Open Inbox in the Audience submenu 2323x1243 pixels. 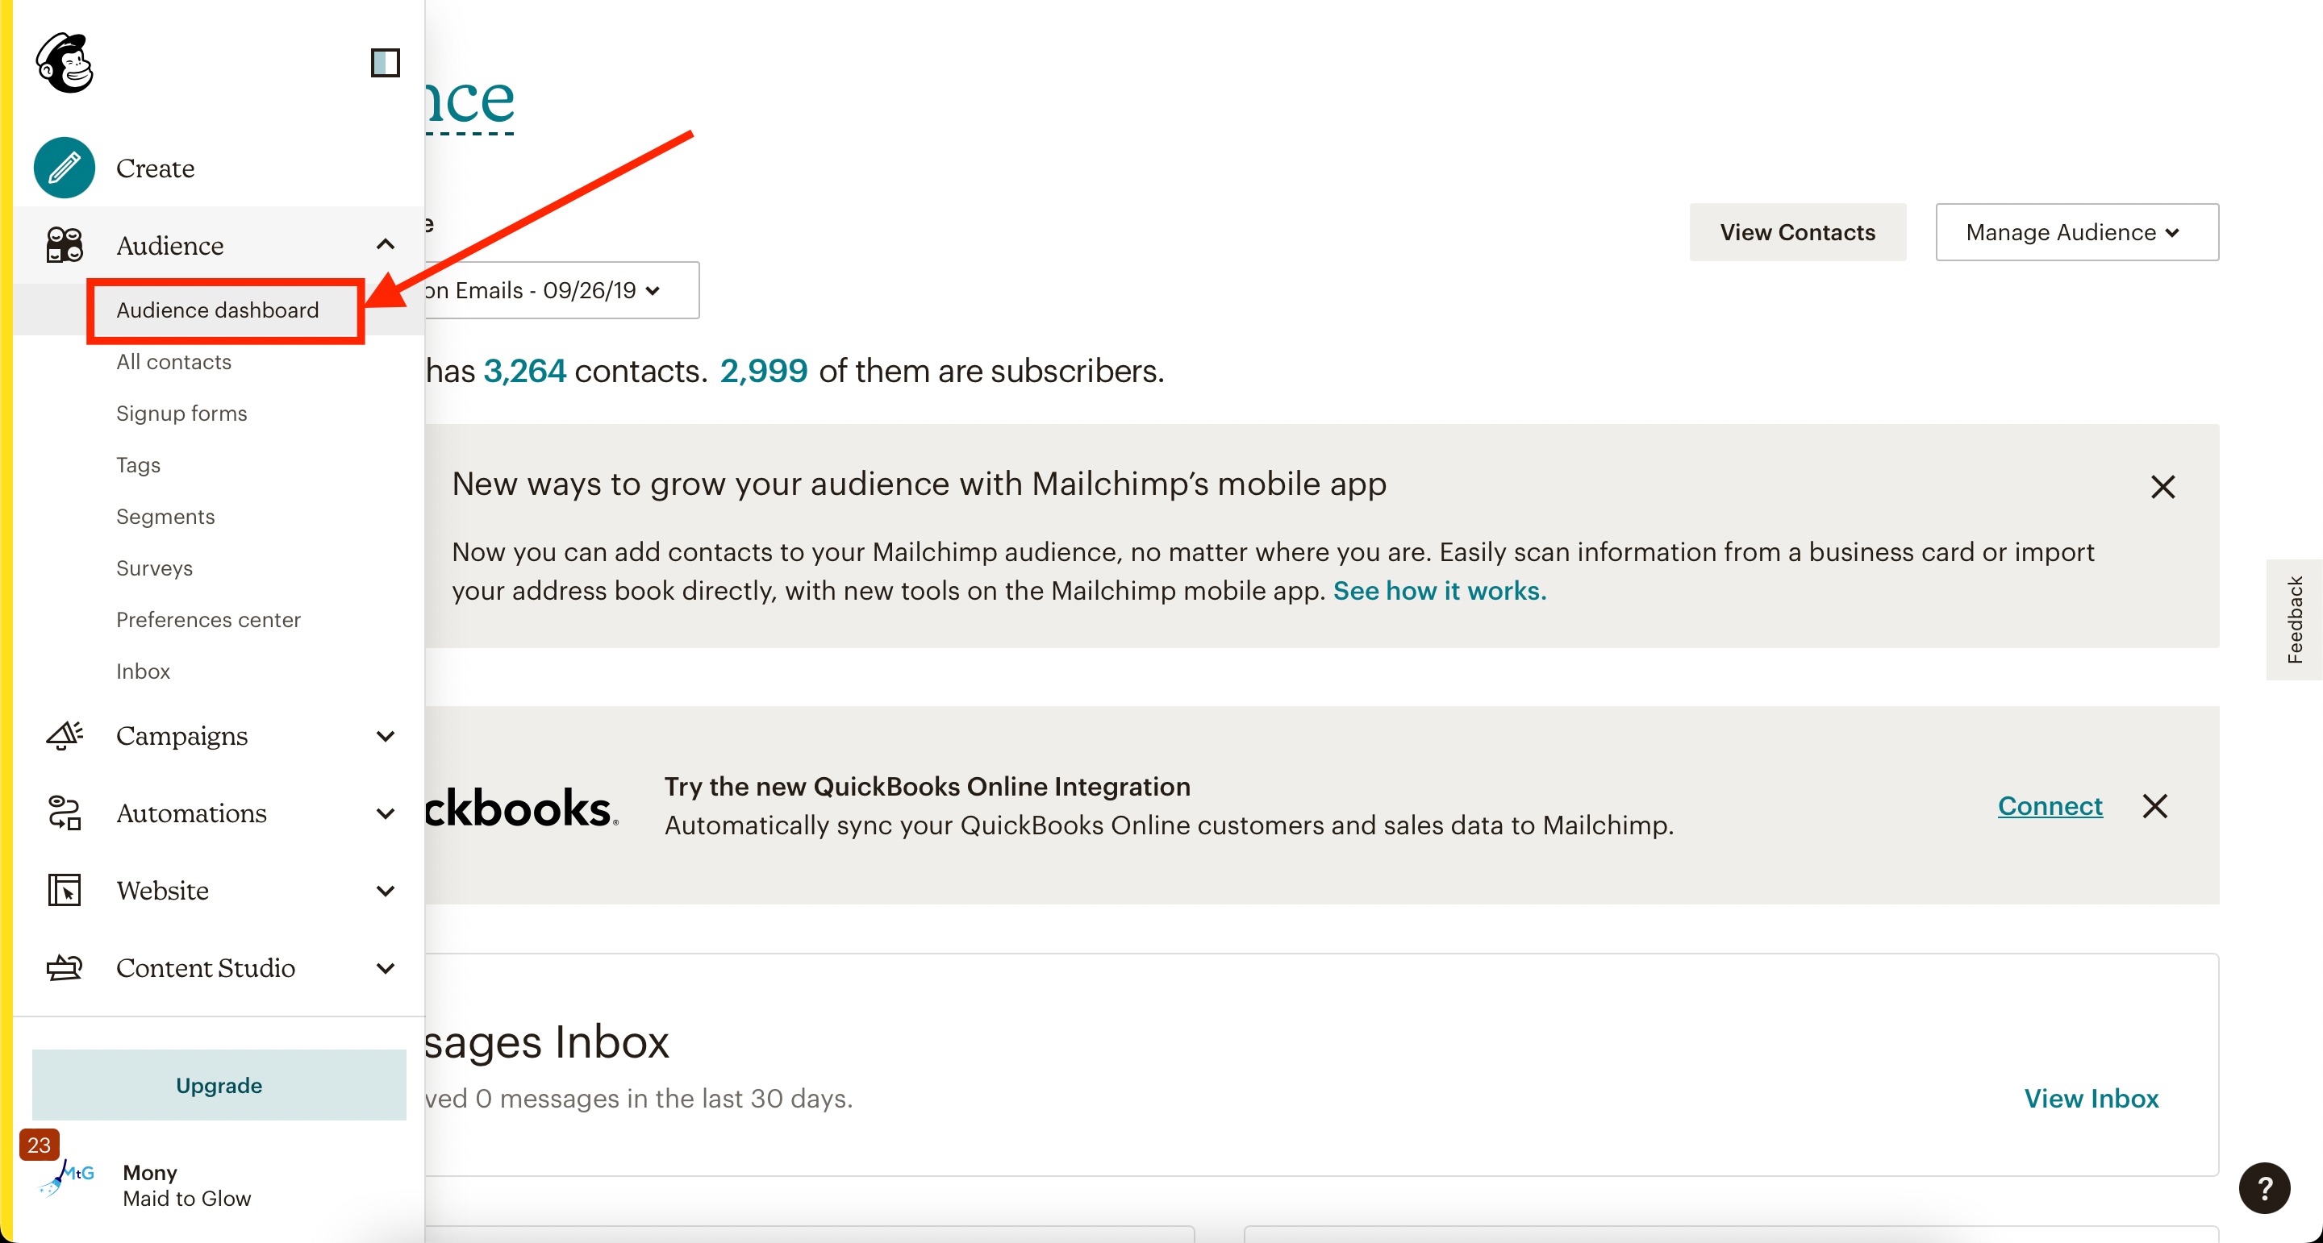[144, 671]
